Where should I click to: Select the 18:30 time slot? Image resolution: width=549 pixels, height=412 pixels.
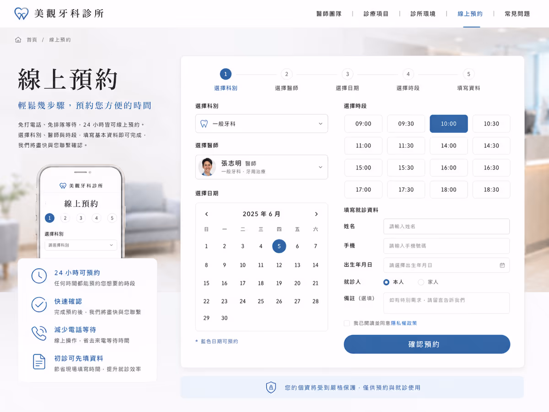[491, 190]
